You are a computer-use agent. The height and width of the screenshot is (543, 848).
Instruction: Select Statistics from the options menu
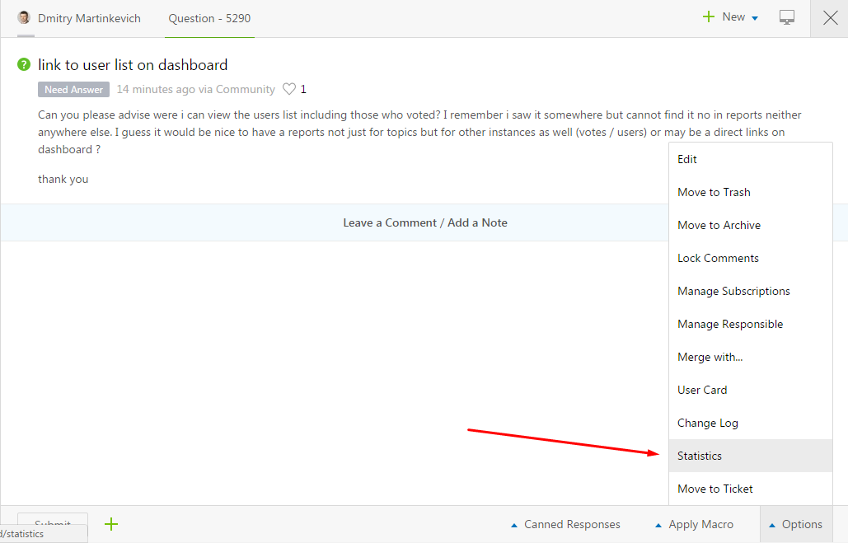point(700,456)
